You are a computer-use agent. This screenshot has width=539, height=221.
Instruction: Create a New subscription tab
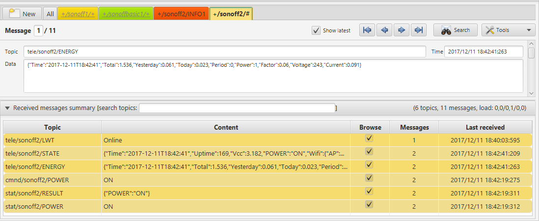click(x=23, y=14)
